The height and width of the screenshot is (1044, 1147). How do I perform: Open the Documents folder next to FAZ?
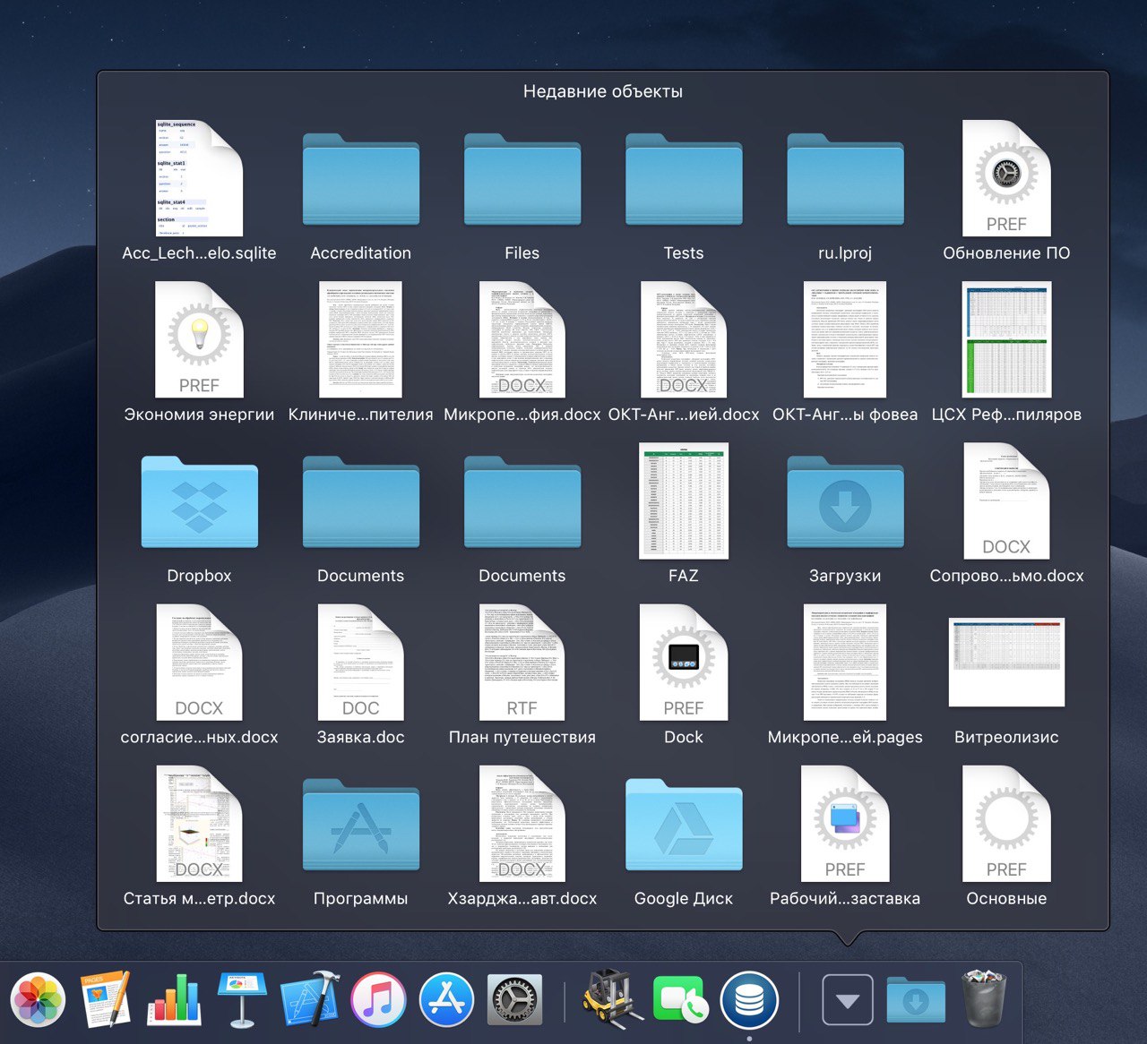pyautogui.click(x=522, y=501)
